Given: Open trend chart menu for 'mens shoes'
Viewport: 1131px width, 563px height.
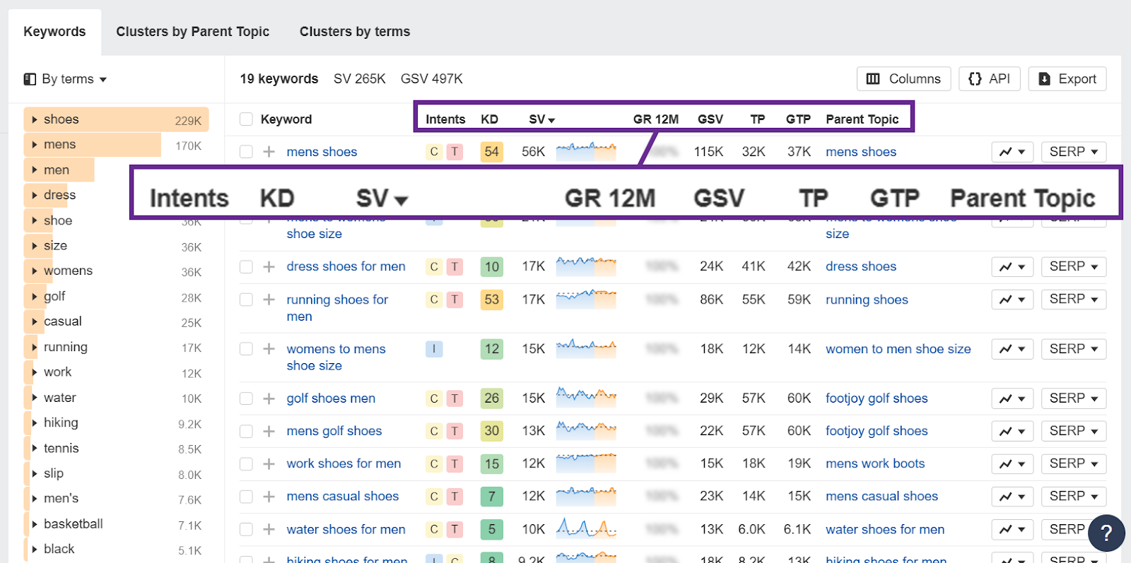Looking at the screenshot, I should [1012, 152].
